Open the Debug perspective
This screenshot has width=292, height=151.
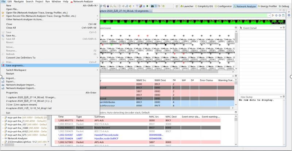(x=284, y=6)
